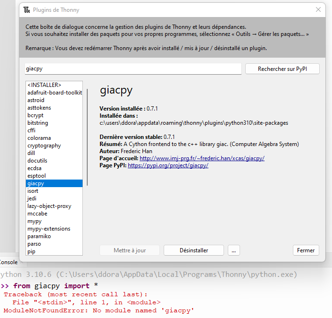Switch to the Console tab in Thonny

tap(8, 262)
